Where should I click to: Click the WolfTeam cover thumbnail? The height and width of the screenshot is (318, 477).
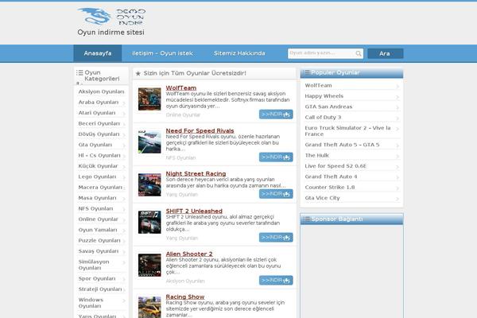coord(149,99)
